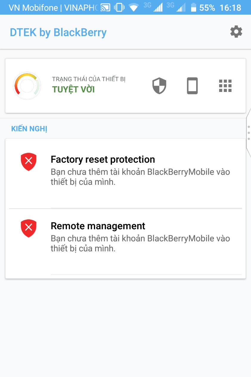This screenshot has width=251, height=377.
Task: Tap the DTEK by BlackBerry title
Action: pyautogui.click(x=58, y=32)
